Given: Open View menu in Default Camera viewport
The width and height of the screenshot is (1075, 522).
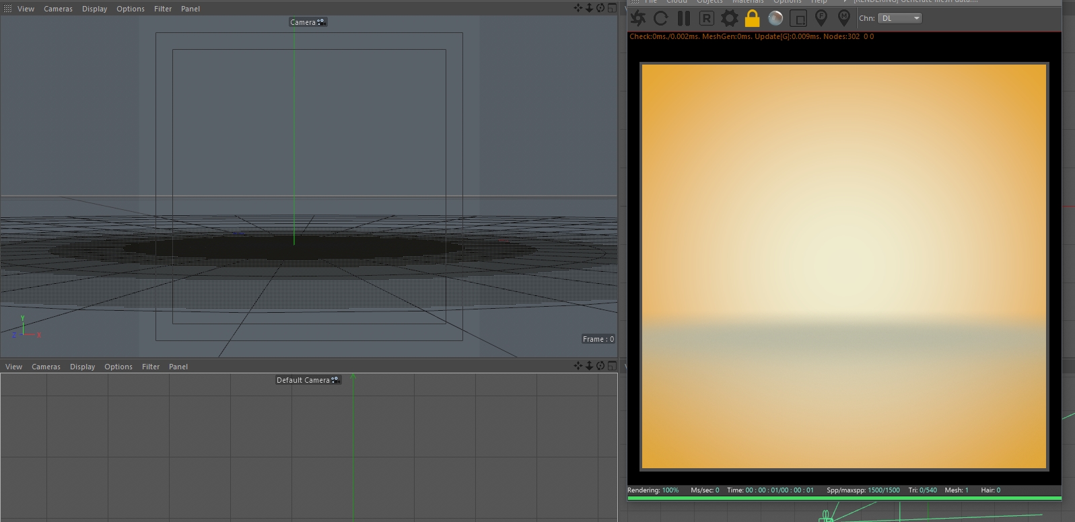Looking at the screenshot, I should click(14, 367).
